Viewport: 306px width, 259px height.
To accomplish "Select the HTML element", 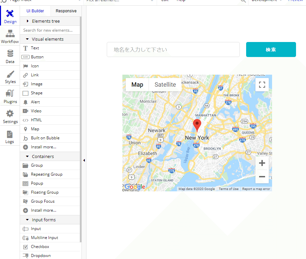I will pos(50,120).
